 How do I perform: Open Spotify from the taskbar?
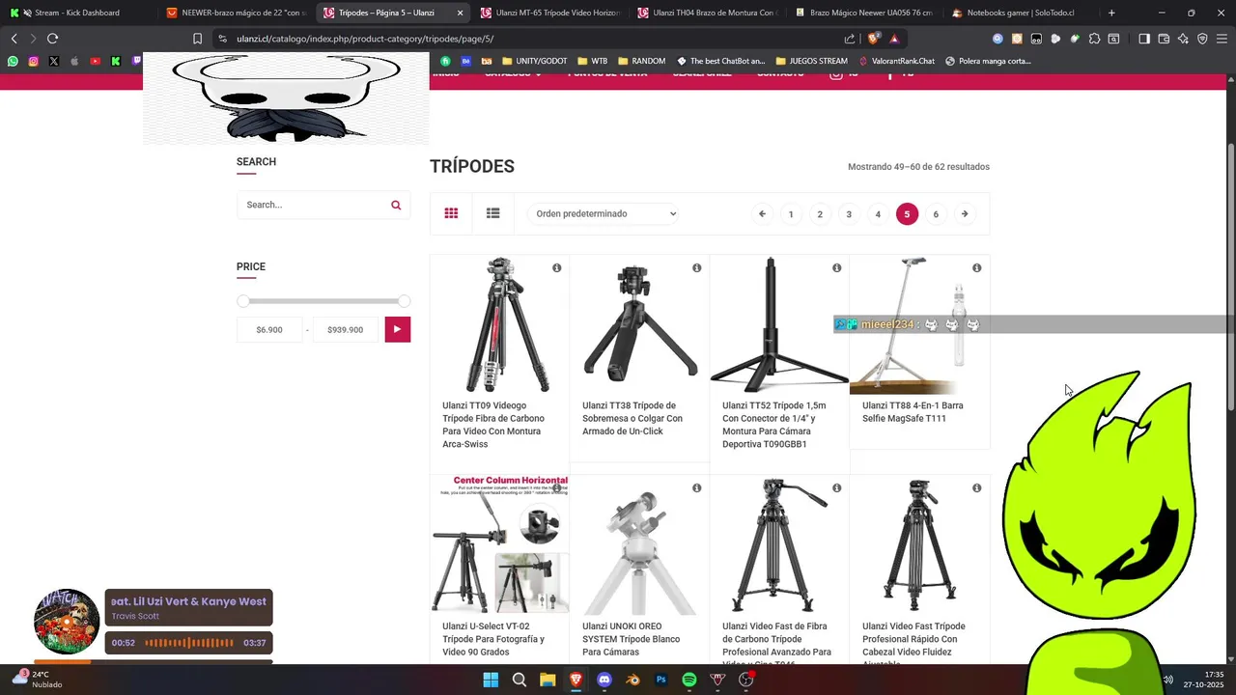(689, 680)
